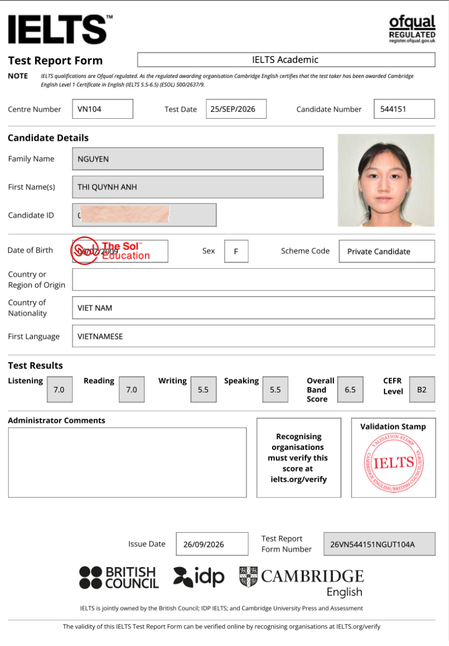The height and width of the screenshot is (646, 449).
Task: Click the British Council logo
Action: click(119, 578)
